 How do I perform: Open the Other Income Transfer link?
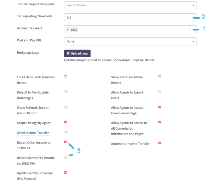pyautogui.click(x=33, y=133)
